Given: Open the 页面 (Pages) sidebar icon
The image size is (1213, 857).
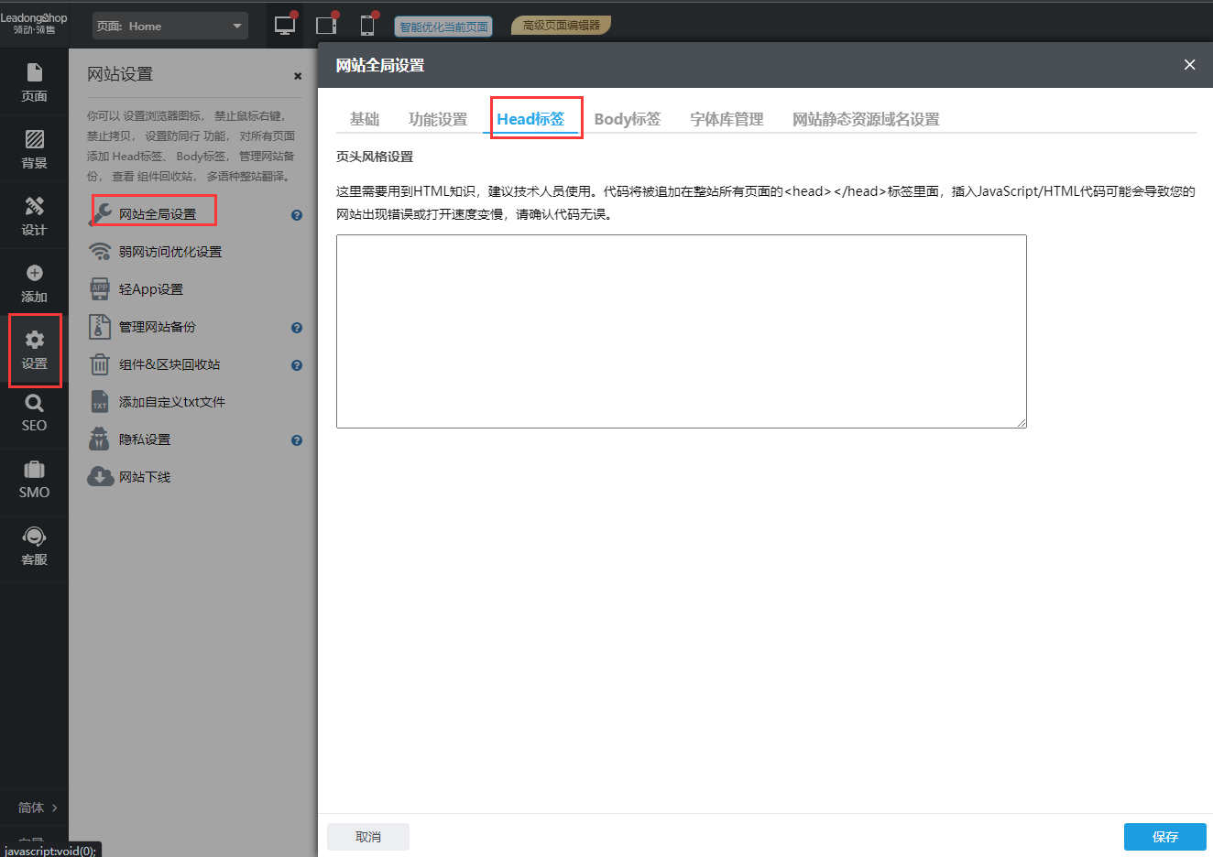Looking at the screenshot, I should [34, 81].
